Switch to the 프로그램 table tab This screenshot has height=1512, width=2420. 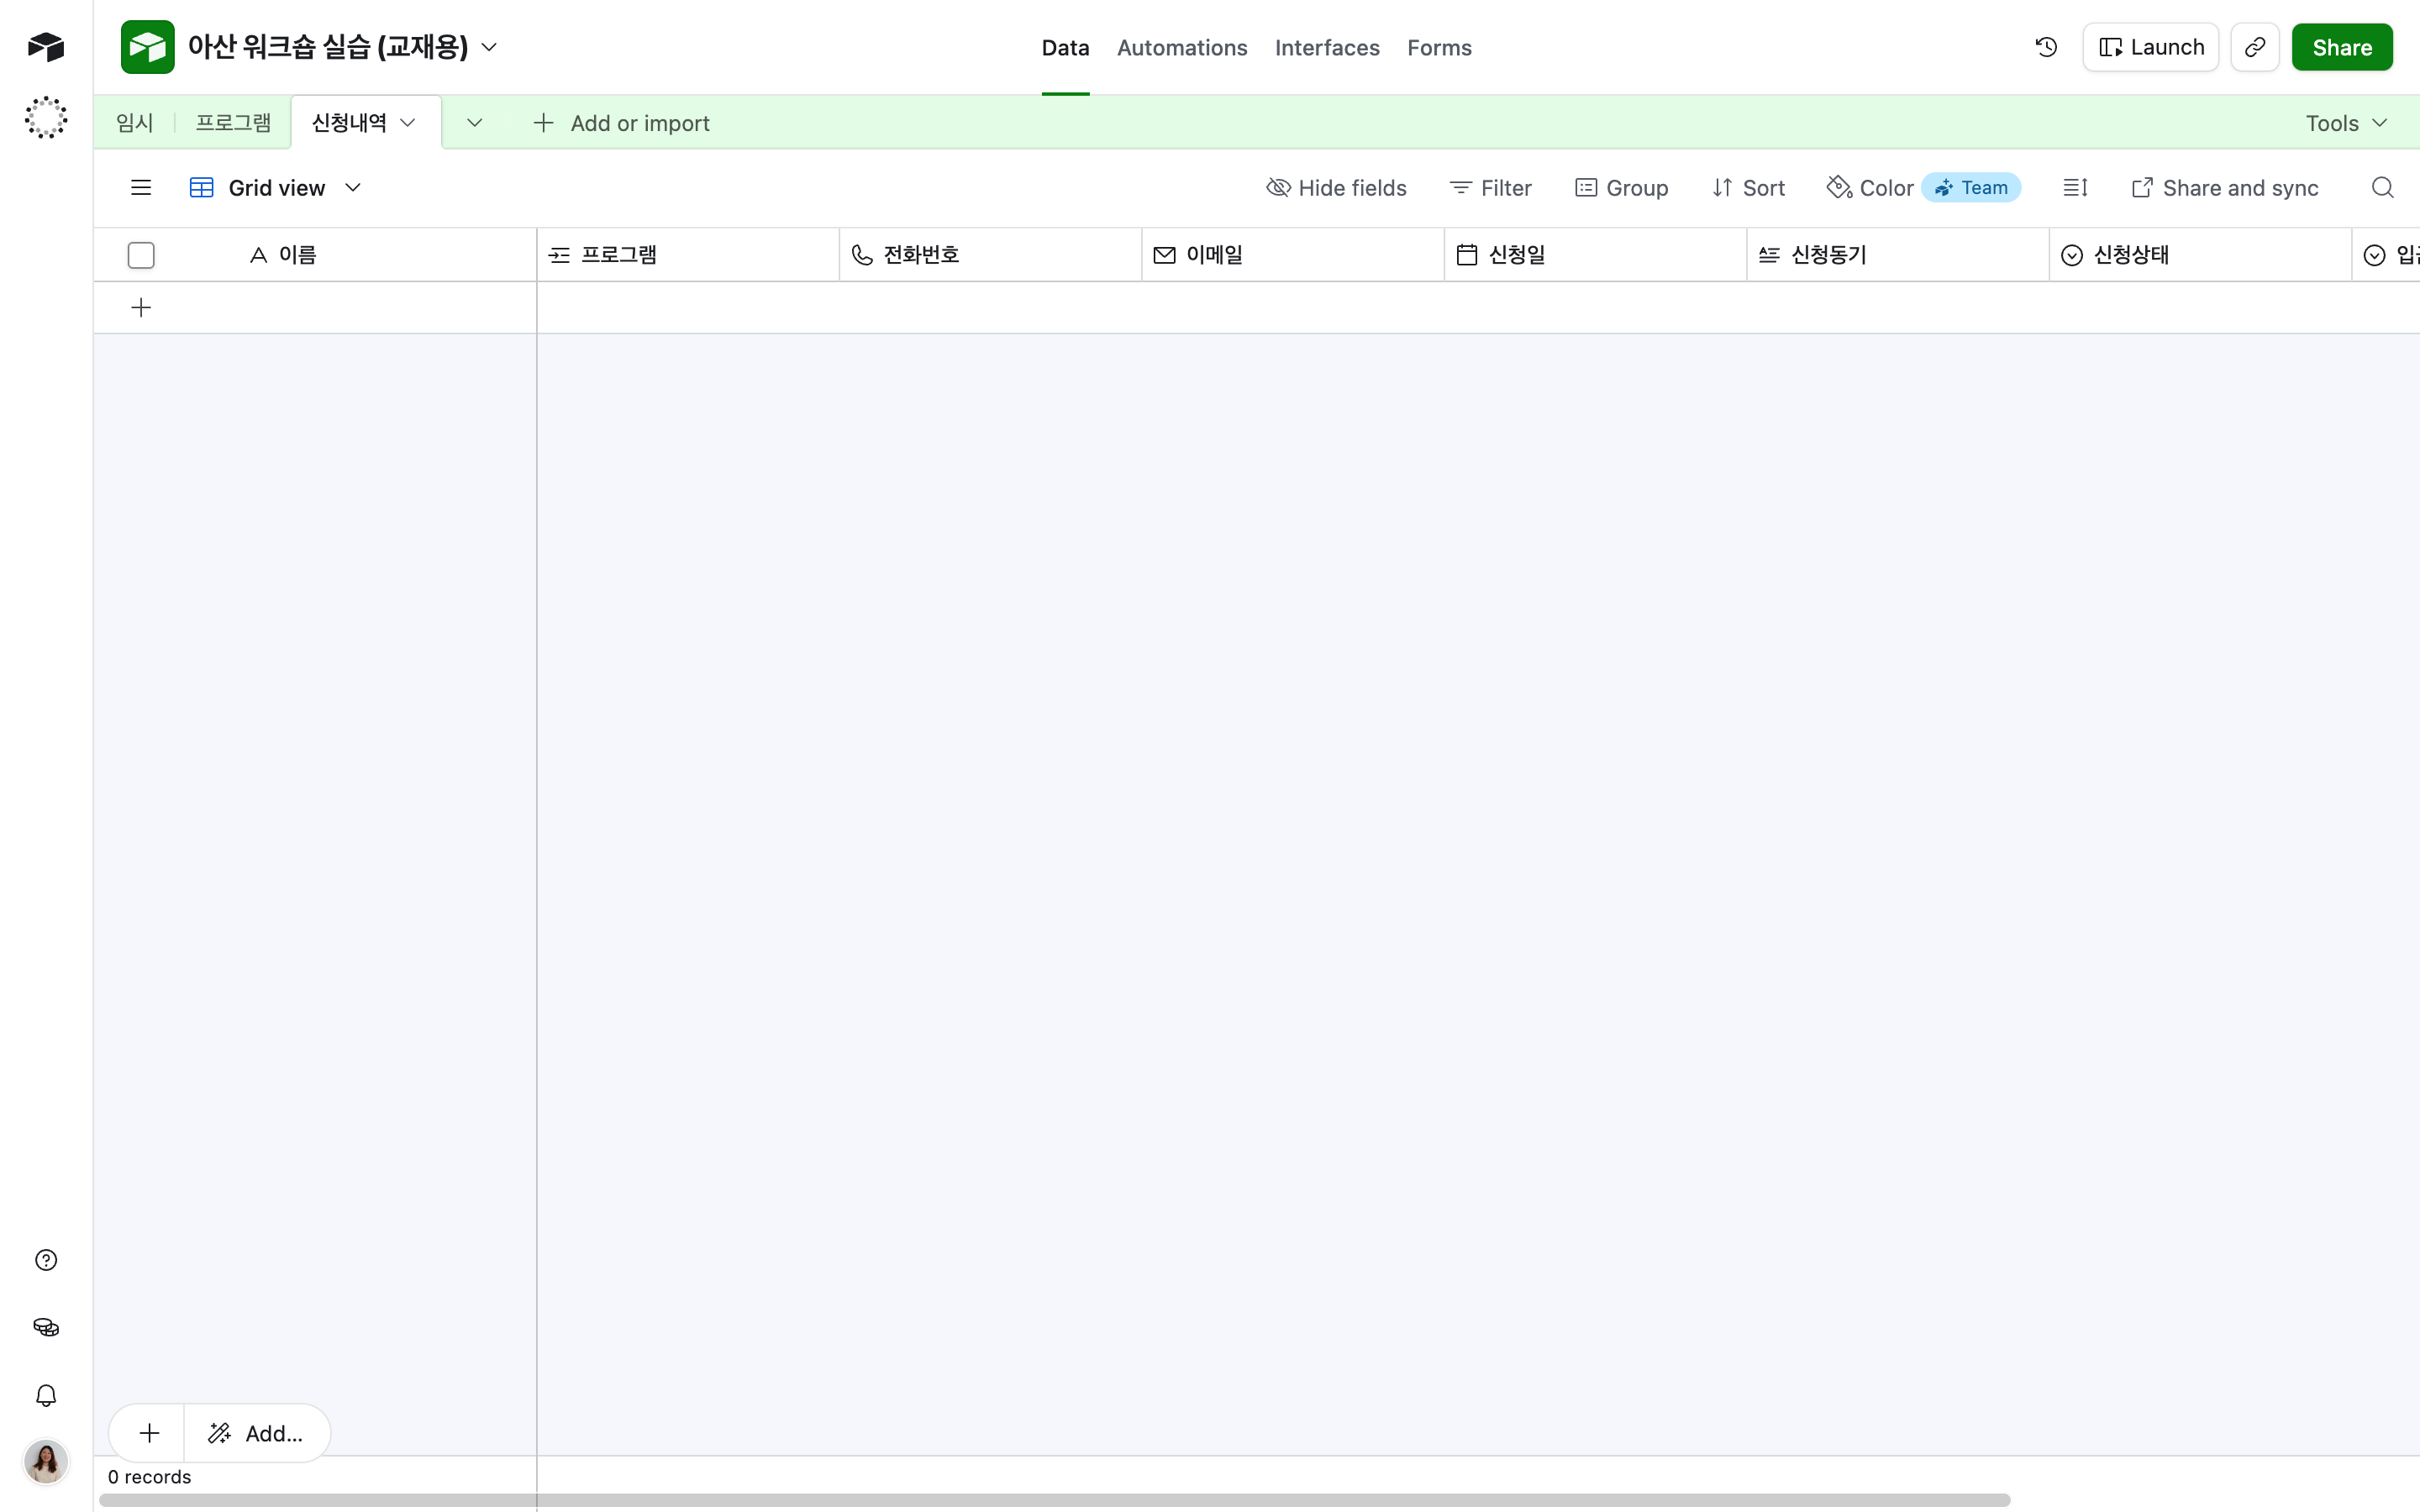(x=233, y=123)
